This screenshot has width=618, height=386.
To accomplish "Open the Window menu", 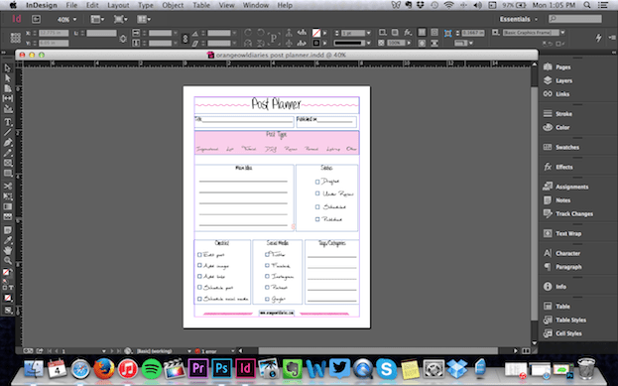I will [255, 5].
